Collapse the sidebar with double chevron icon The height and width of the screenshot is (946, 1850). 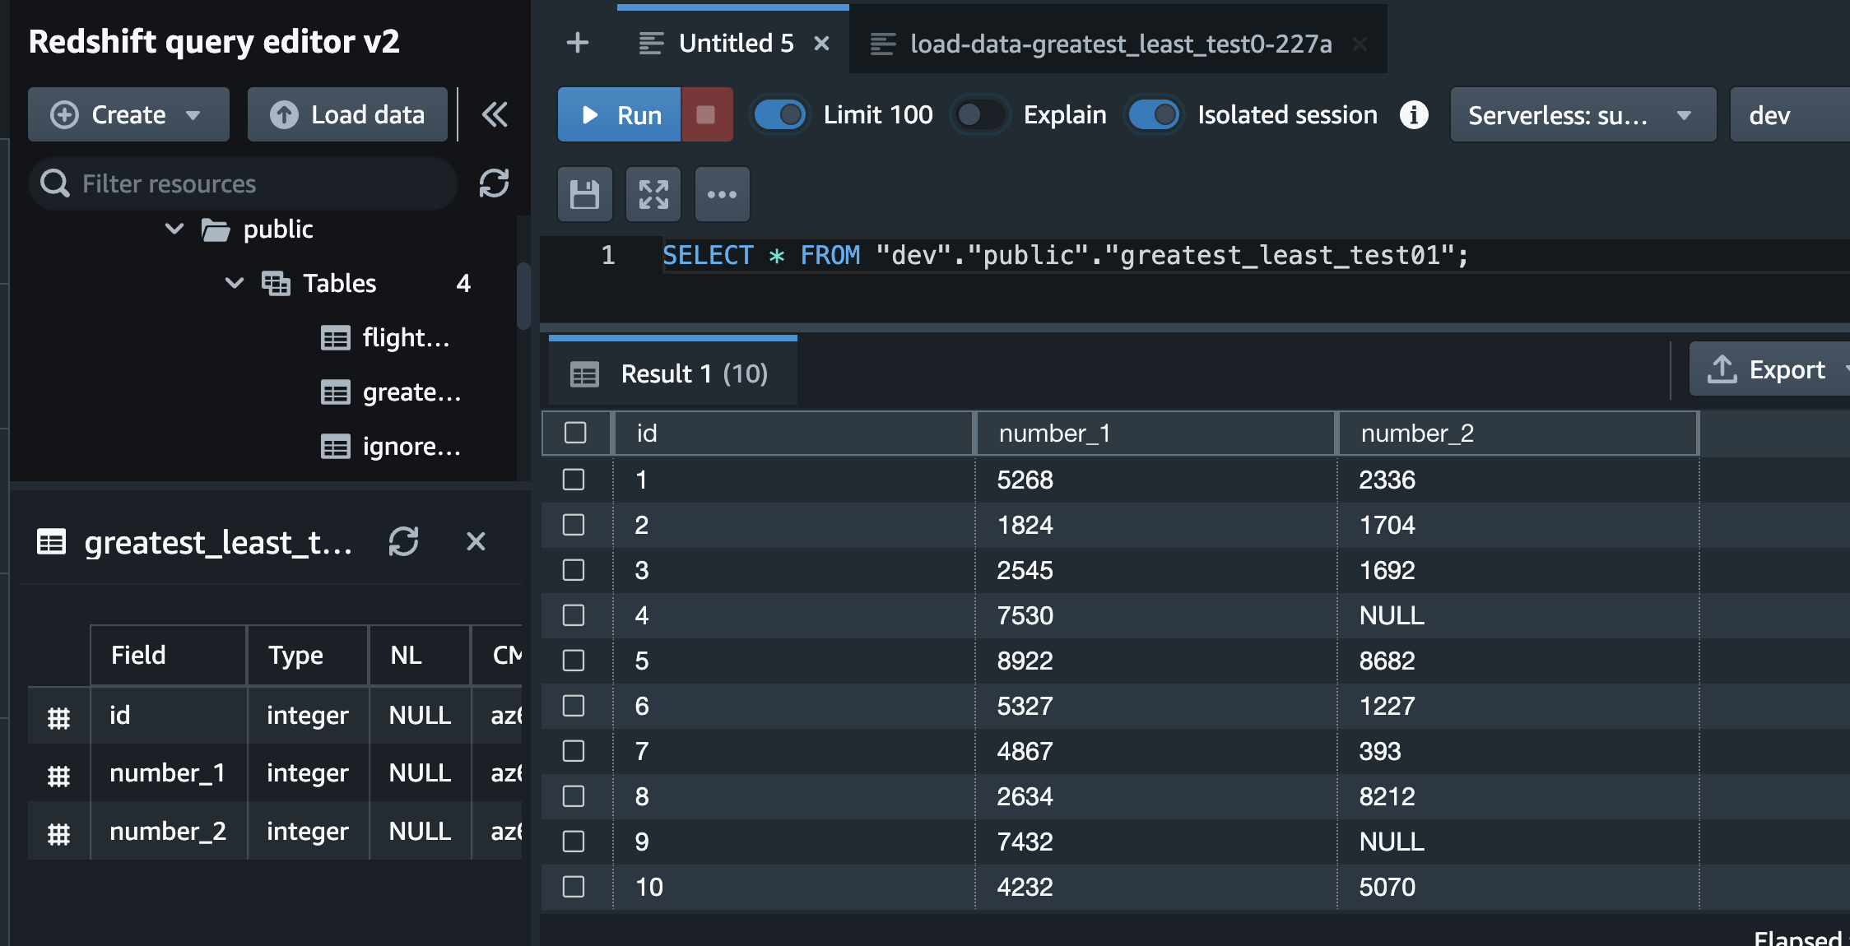click(495, 114)
